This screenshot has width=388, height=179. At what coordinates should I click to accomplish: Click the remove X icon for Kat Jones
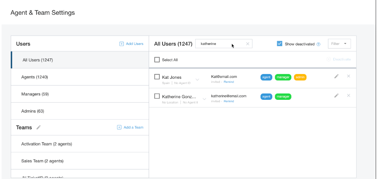[x=349, y=76]
